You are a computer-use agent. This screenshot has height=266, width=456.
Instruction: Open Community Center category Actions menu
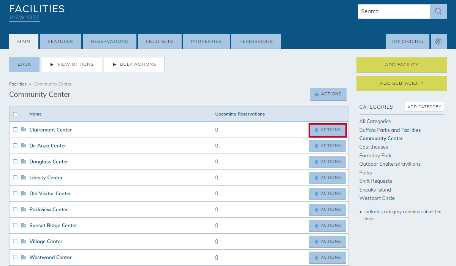click(328, 94)
